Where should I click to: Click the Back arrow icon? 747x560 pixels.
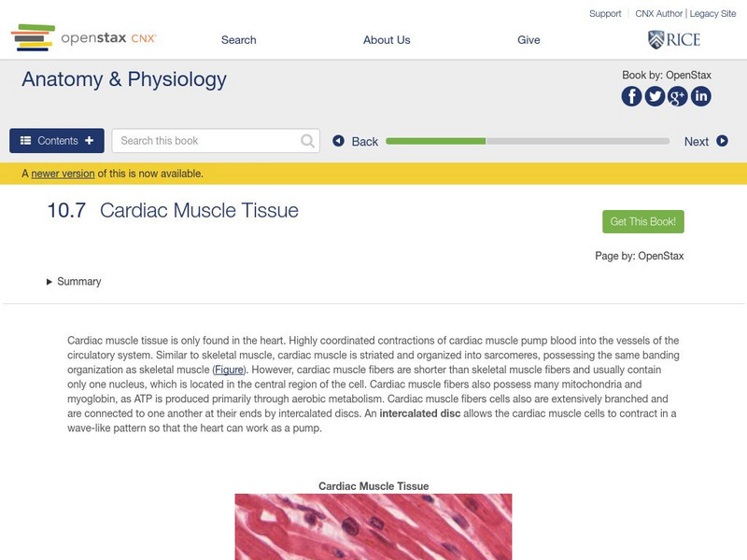pos(339,141)
